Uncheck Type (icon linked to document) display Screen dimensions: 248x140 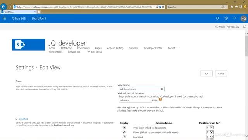click(x=124, y=128)
